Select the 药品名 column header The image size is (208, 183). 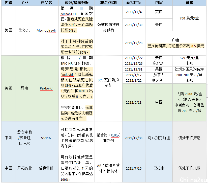[x=46, y=3]
